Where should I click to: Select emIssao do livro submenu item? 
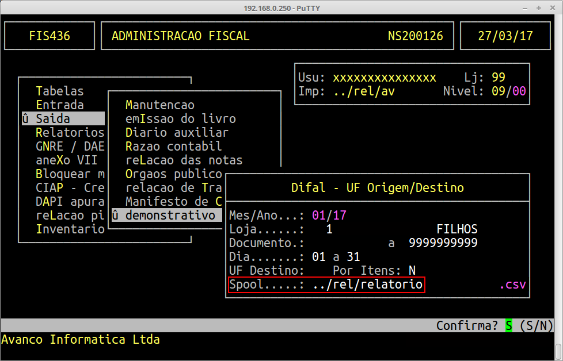click(x=180, y=118)
